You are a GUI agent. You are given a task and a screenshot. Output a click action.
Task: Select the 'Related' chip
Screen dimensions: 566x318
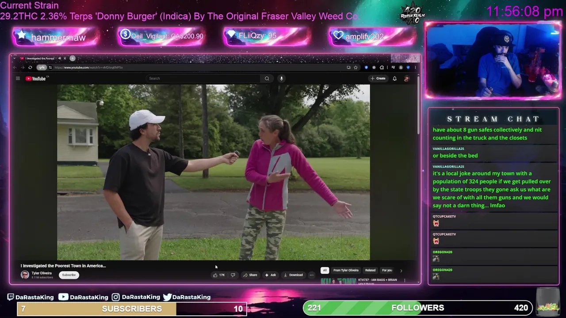coord(370,270)
